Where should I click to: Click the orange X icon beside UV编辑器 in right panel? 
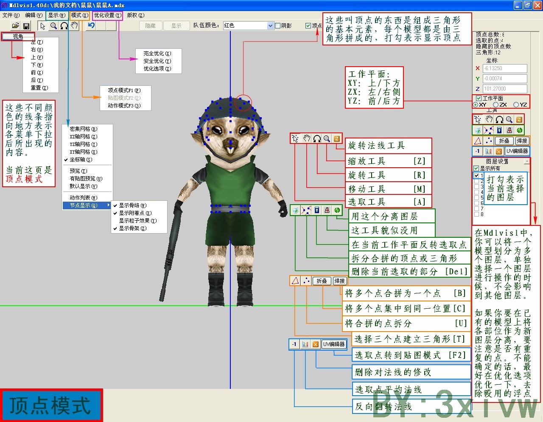[x=498, y=151]
